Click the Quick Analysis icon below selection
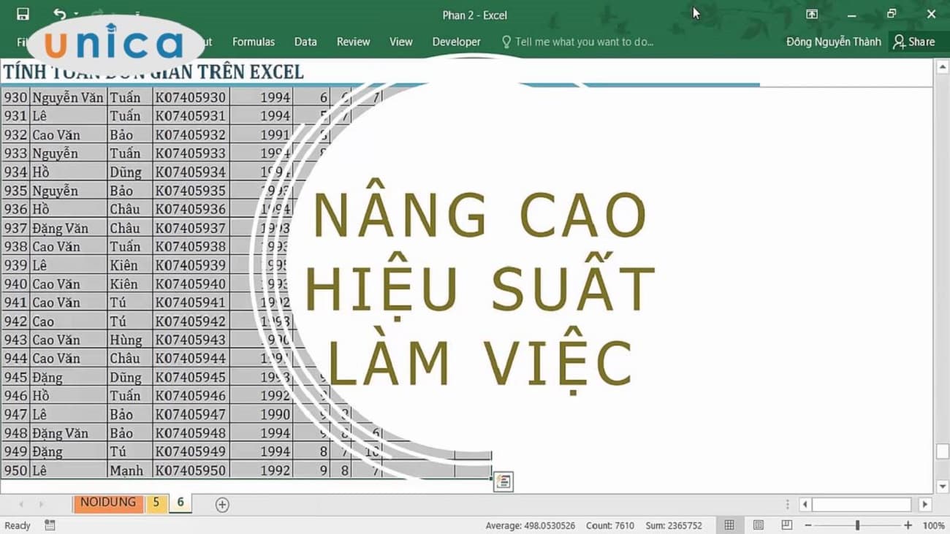This screenshot has height=534, width=950. 502,482
